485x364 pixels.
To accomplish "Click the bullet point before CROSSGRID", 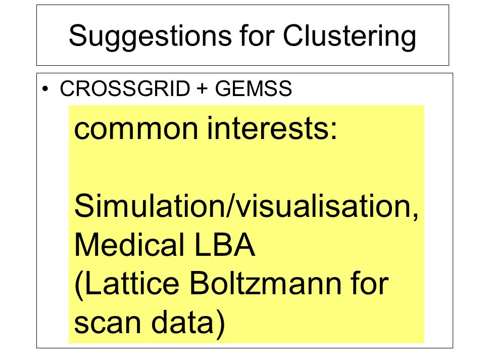I will (45, 89).
